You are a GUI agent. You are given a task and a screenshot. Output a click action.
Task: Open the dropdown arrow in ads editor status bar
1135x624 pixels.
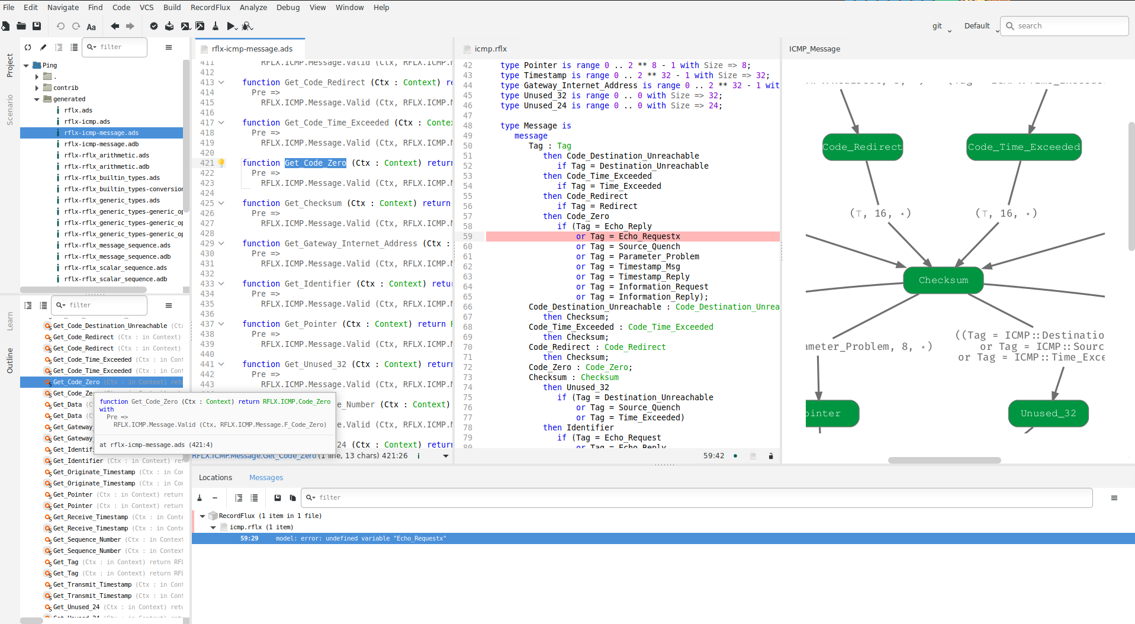coord(446,456)
